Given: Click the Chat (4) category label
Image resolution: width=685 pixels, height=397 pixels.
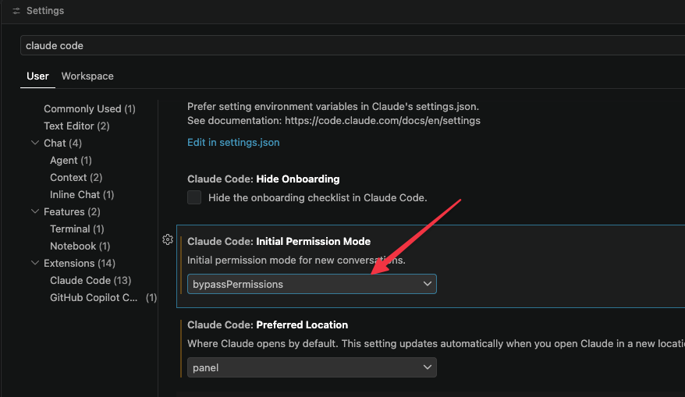Looking at the screenshot, I should click(x=62, y=143).
